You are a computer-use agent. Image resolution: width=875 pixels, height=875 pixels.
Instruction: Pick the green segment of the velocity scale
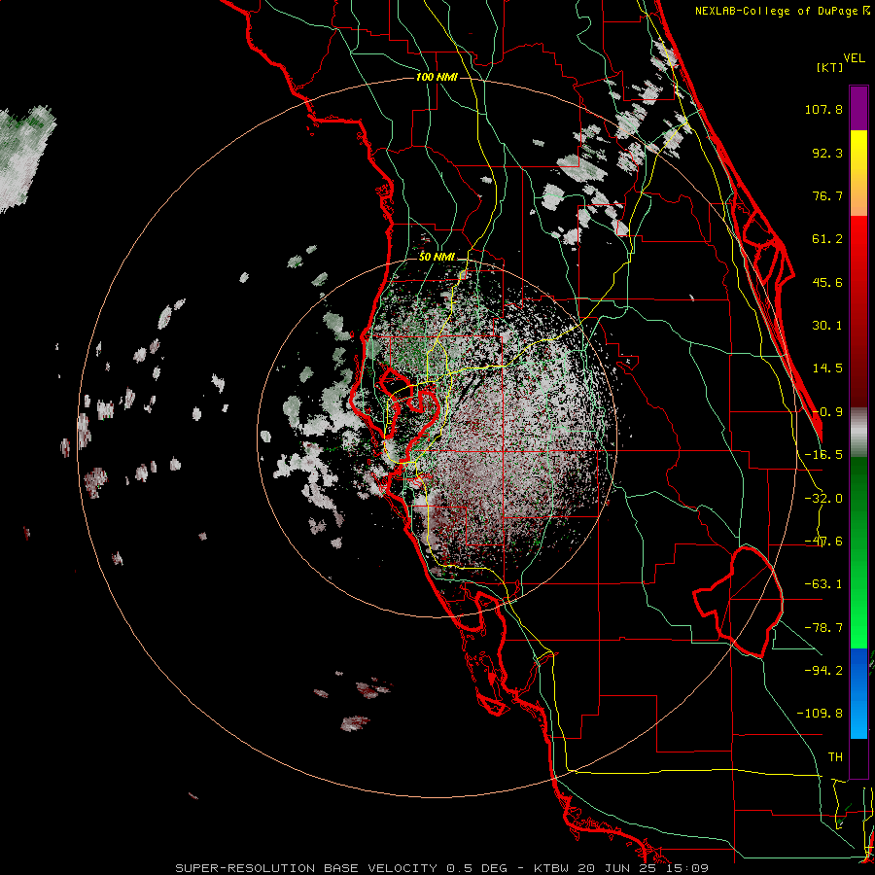[858, 552]
